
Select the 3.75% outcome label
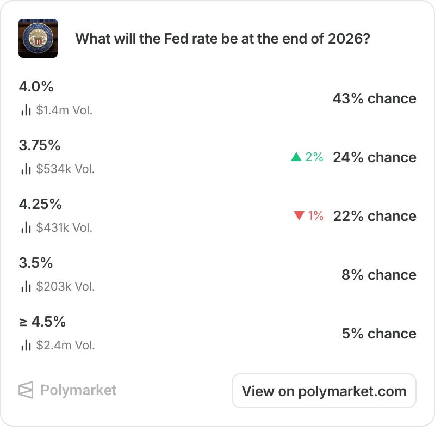pyautogui.click(x=39, y=145)
